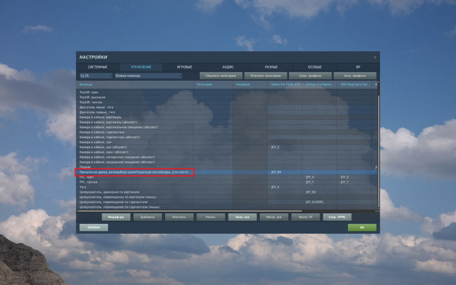The height and width of the screenshot is (285, 456).
Task: Select Камера в кабине, зум (абсолют) row
Action: click(227, 147)
